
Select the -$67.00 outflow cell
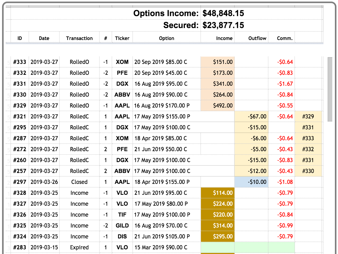click(x=251, y=117)
